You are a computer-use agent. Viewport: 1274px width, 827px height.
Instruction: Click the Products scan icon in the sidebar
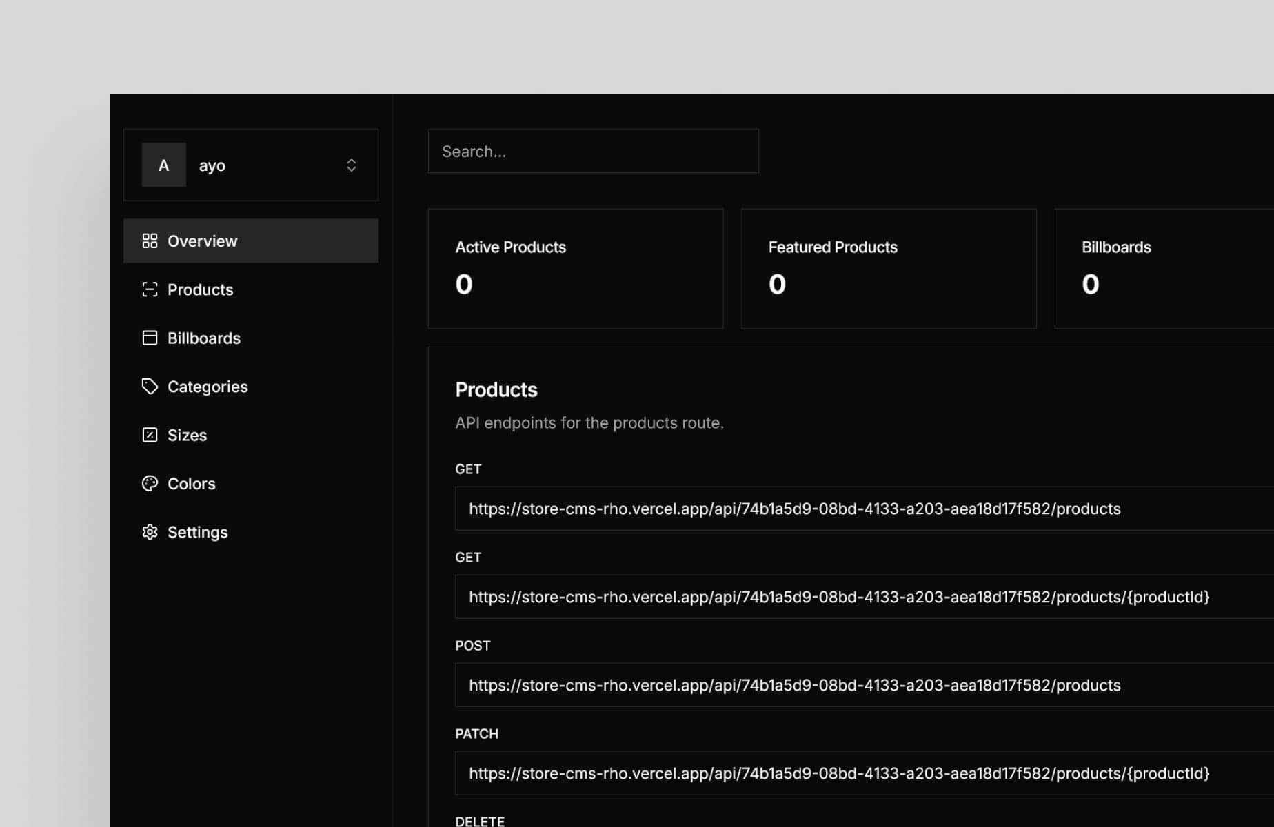(x=150, y=289)
